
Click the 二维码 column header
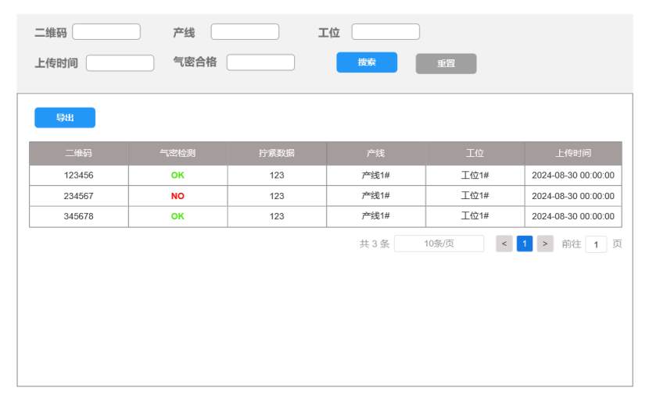click(x=79, y=153)
